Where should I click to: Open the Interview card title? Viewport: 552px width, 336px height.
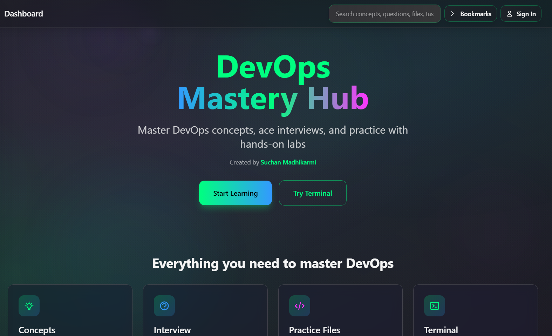pos(172,330)
